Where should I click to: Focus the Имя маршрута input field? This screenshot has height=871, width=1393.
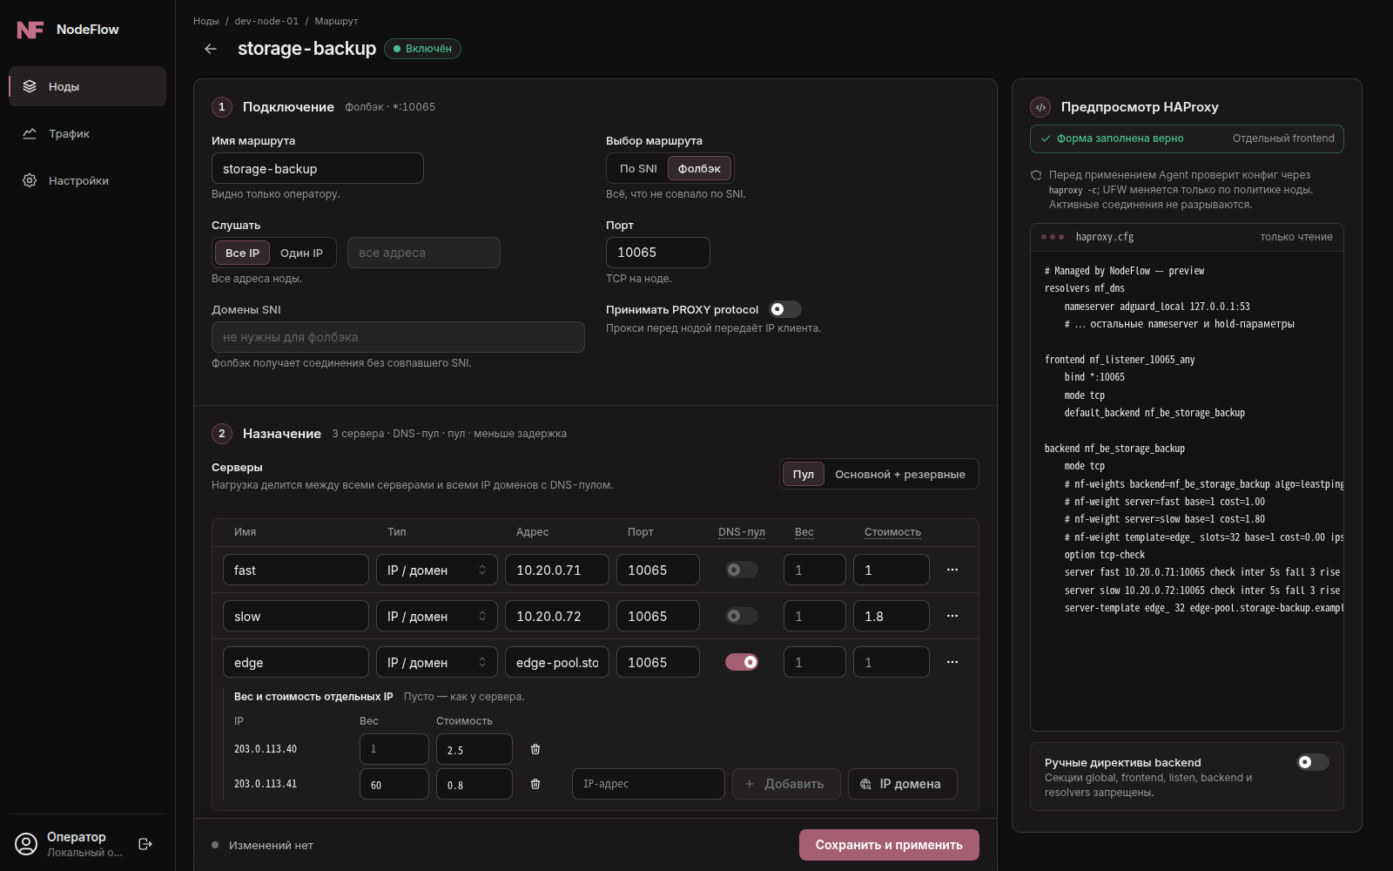point(318,168)
